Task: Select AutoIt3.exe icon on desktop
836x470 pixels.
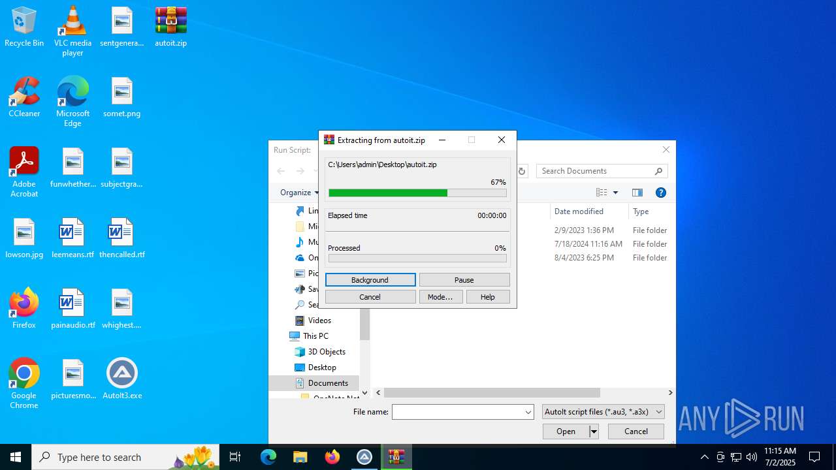Action: tap(121, 380)
